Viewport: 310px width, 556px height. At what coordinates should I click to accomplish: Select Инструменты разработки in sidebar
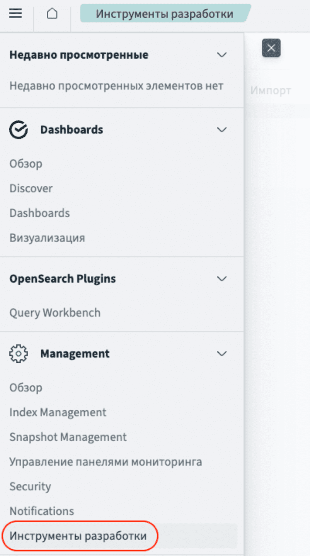click(x=78, y=536)
